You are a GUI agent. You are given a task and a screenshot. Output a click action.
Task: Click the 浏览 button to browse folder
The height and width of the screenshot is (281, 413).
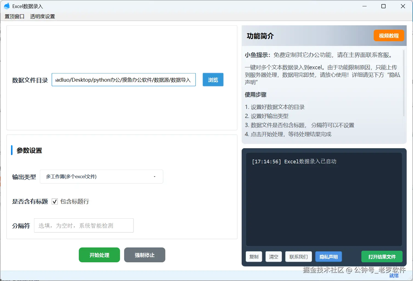point(213,80)
